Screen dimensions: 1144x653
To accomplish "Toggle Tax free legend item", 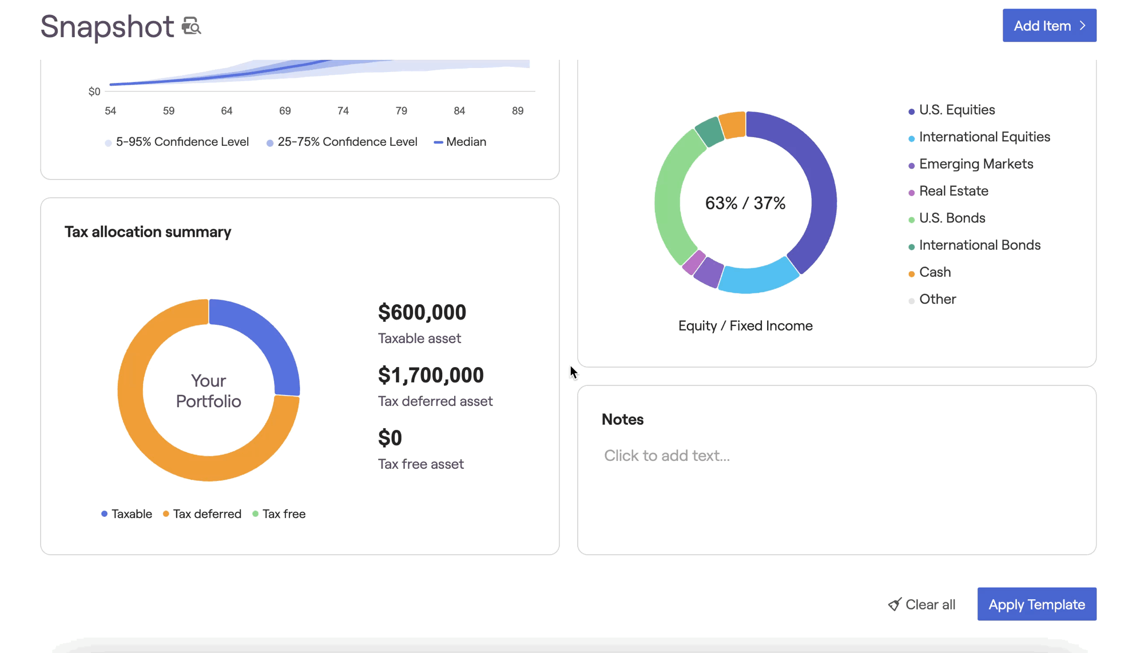I will coord(283,514).
